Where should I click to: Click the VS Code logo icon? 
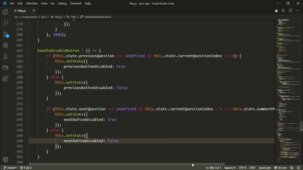coord(4,3)
